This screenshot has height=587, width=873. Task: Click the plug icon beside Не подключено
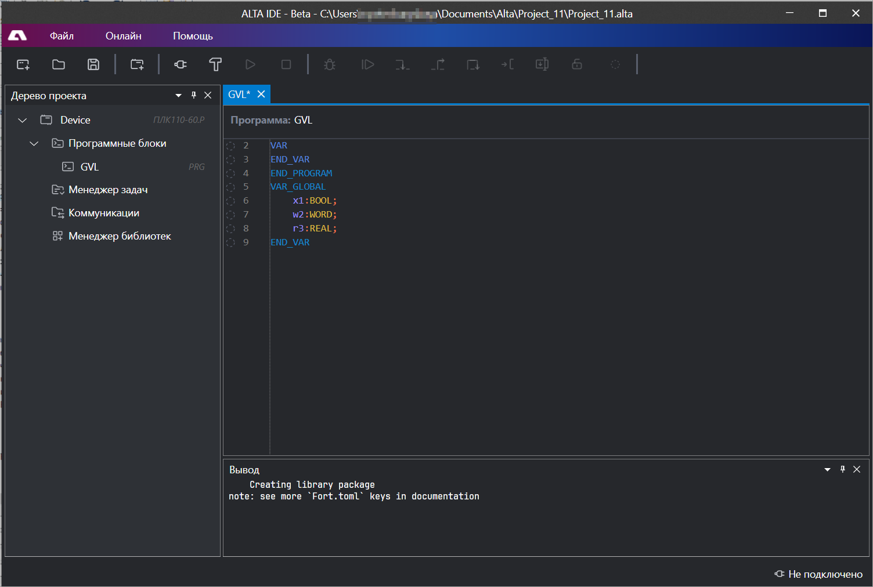pos(780,574)
